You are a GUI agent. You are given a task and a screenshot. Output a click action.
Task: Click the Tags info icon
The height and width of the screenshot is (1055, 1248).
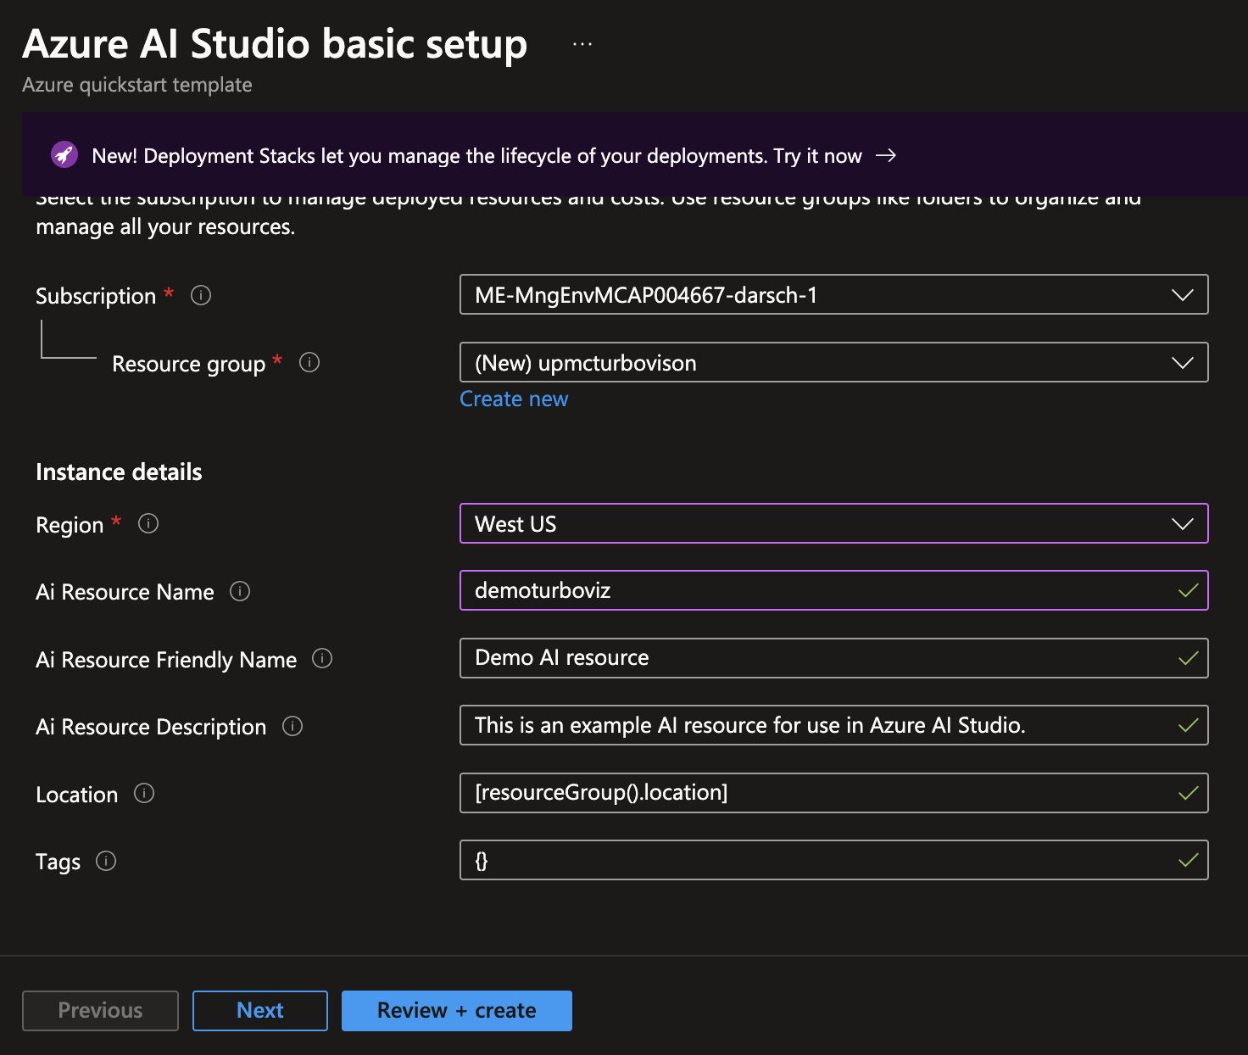(x=106, y=861)
